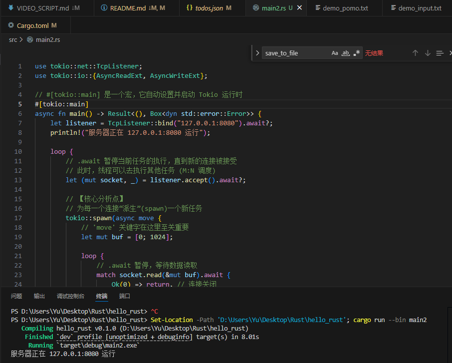Image resolution: width=452 pixels, height=363 pixels.
Task: Toggle Match Whole Word in find widget
Action: click(x=345, y=53)
